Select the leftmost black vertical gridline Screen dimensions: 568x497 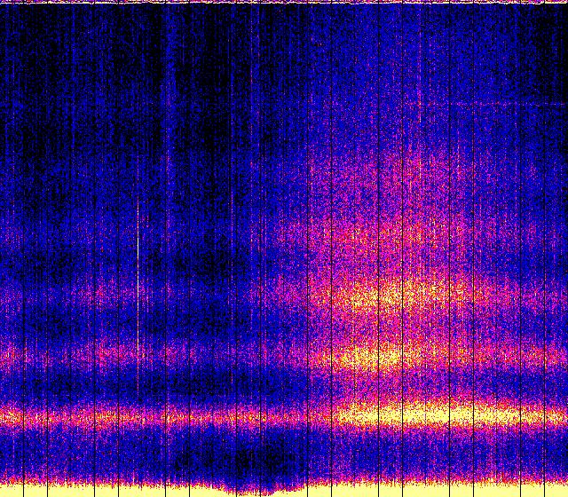(6, 248)
